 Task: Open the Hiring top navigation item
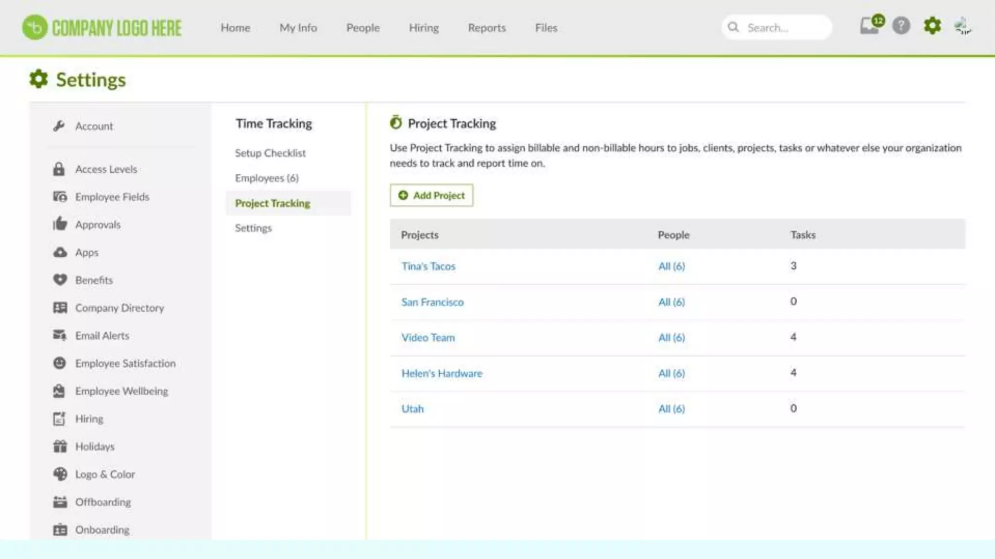pos(424,28)
